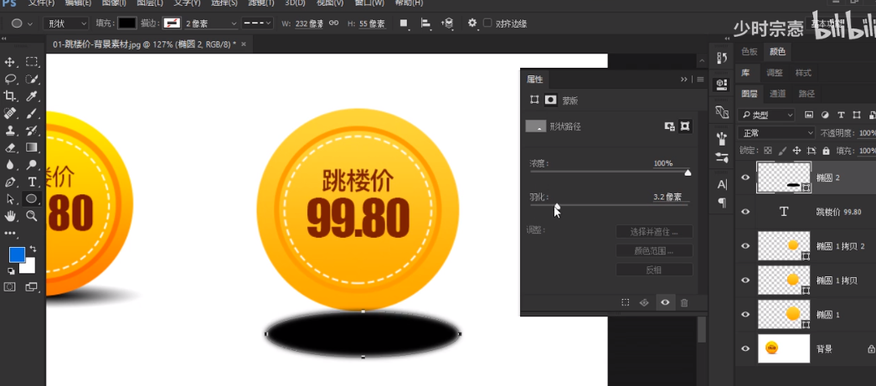Open the path operations options

pos(404,23)
